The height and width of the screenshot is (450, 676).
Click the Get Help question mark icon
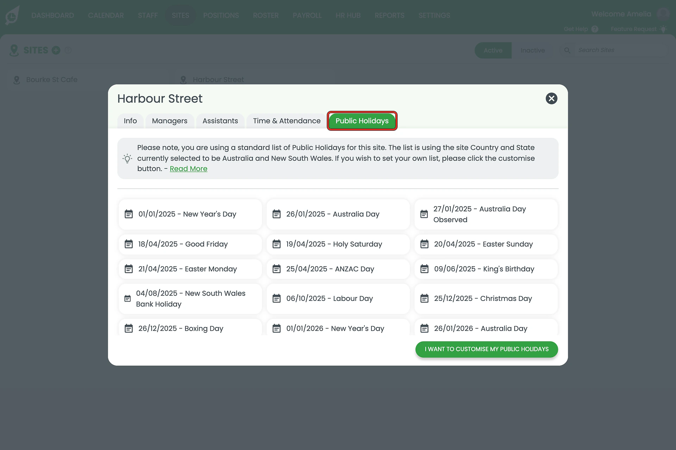595,29
